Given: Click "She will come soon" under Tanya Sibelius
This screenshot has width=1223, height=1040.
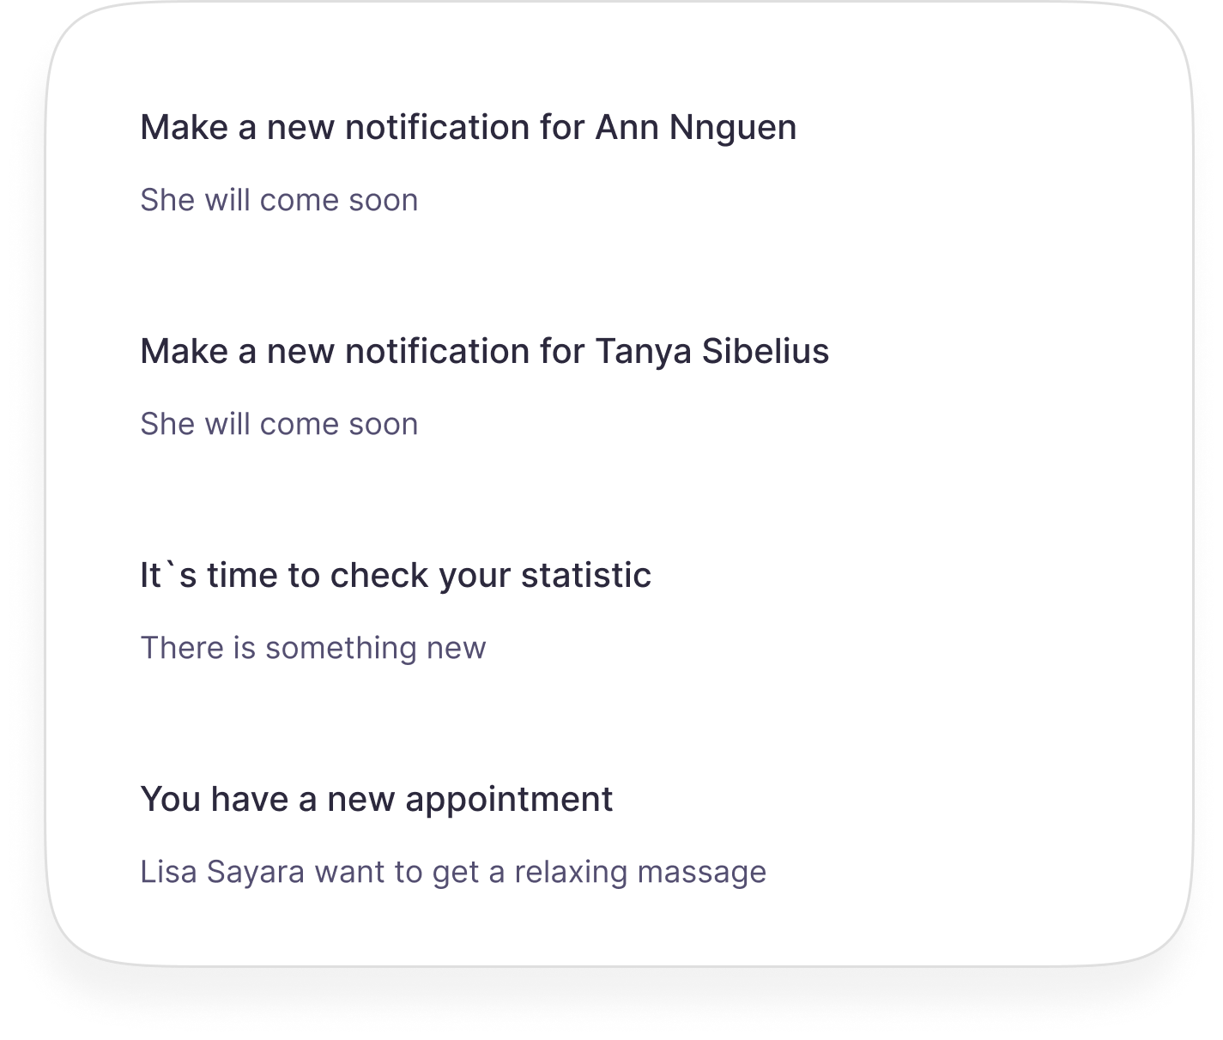Looking at the screenshot, I should click(280, 424).
